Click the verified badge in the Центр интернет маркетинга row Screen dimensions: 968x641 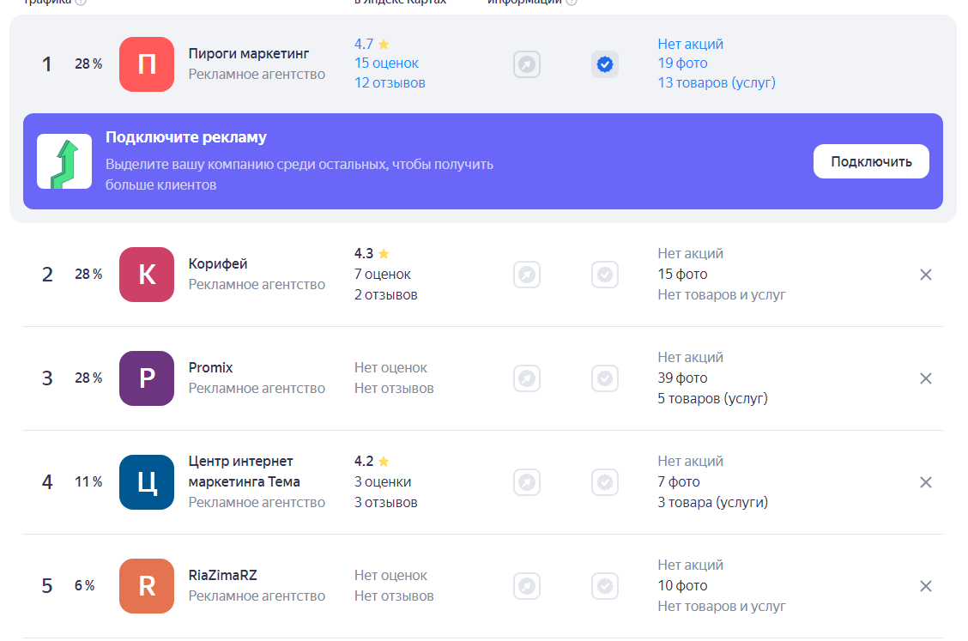click(x=605, y=481)
